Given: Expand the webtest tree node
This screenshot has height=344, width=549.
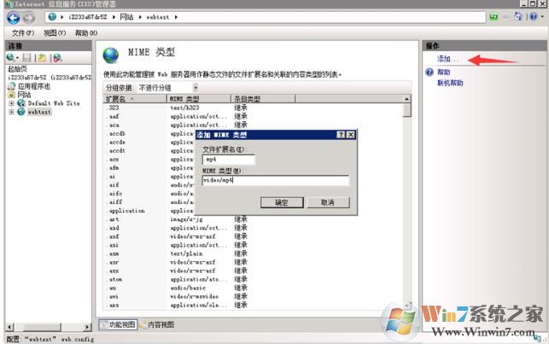Looking at the screenshot, I should pos(11,112).
